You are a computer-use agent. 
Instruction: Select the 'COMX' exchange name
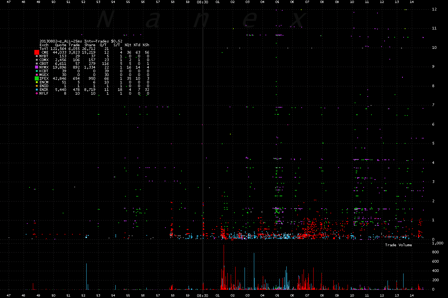(x=44, y=60)
